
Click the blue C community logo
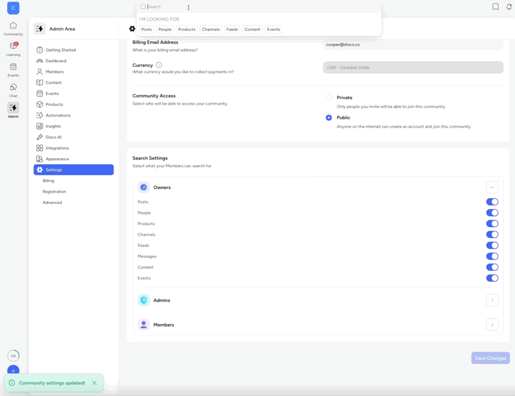click(13, 8)
